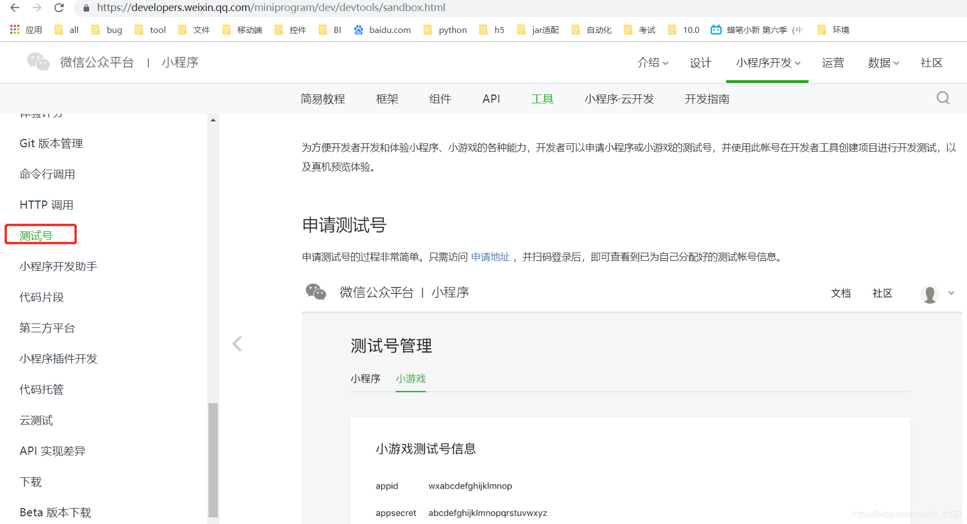
Task: Open Git 版本管理 in sidebar
Action: click(51, 143)
